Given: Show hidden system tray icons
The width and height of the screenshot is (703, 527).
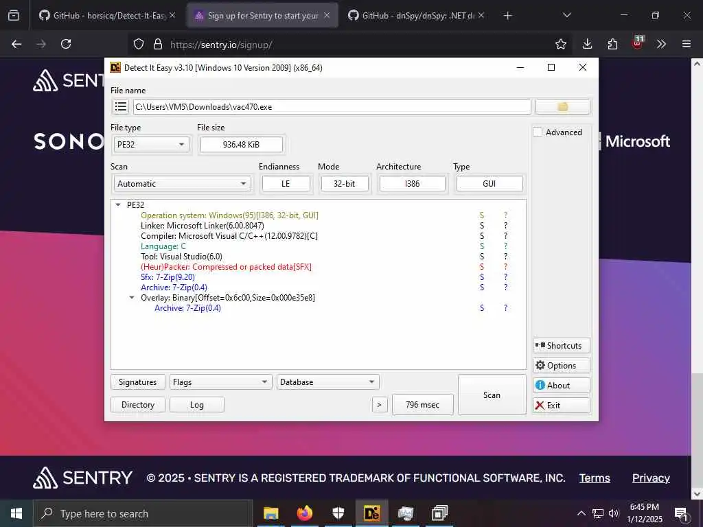Looking at the screenshot, I should 581,513.
